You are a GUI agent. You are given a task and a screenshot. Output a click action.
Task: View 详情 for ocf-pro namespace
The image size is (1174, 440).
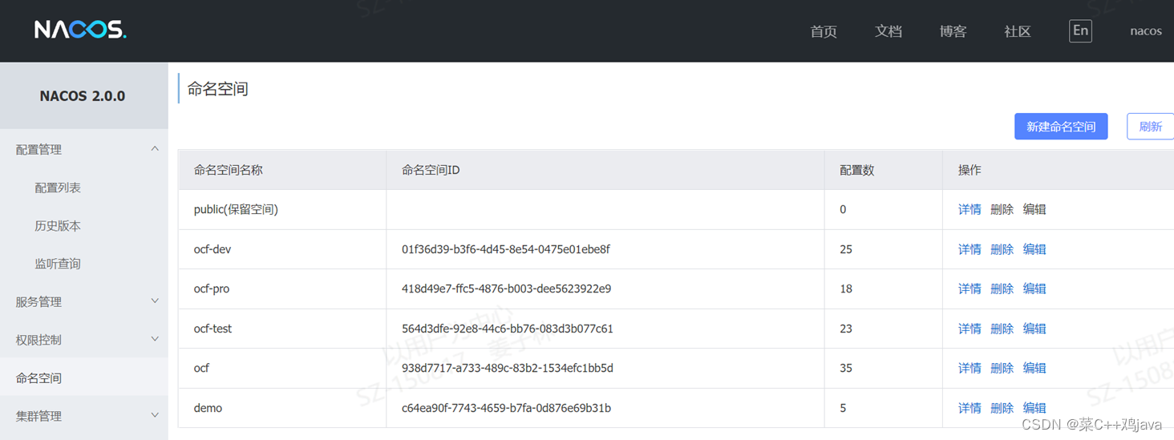pyautogui.click(x=970, y=289)
